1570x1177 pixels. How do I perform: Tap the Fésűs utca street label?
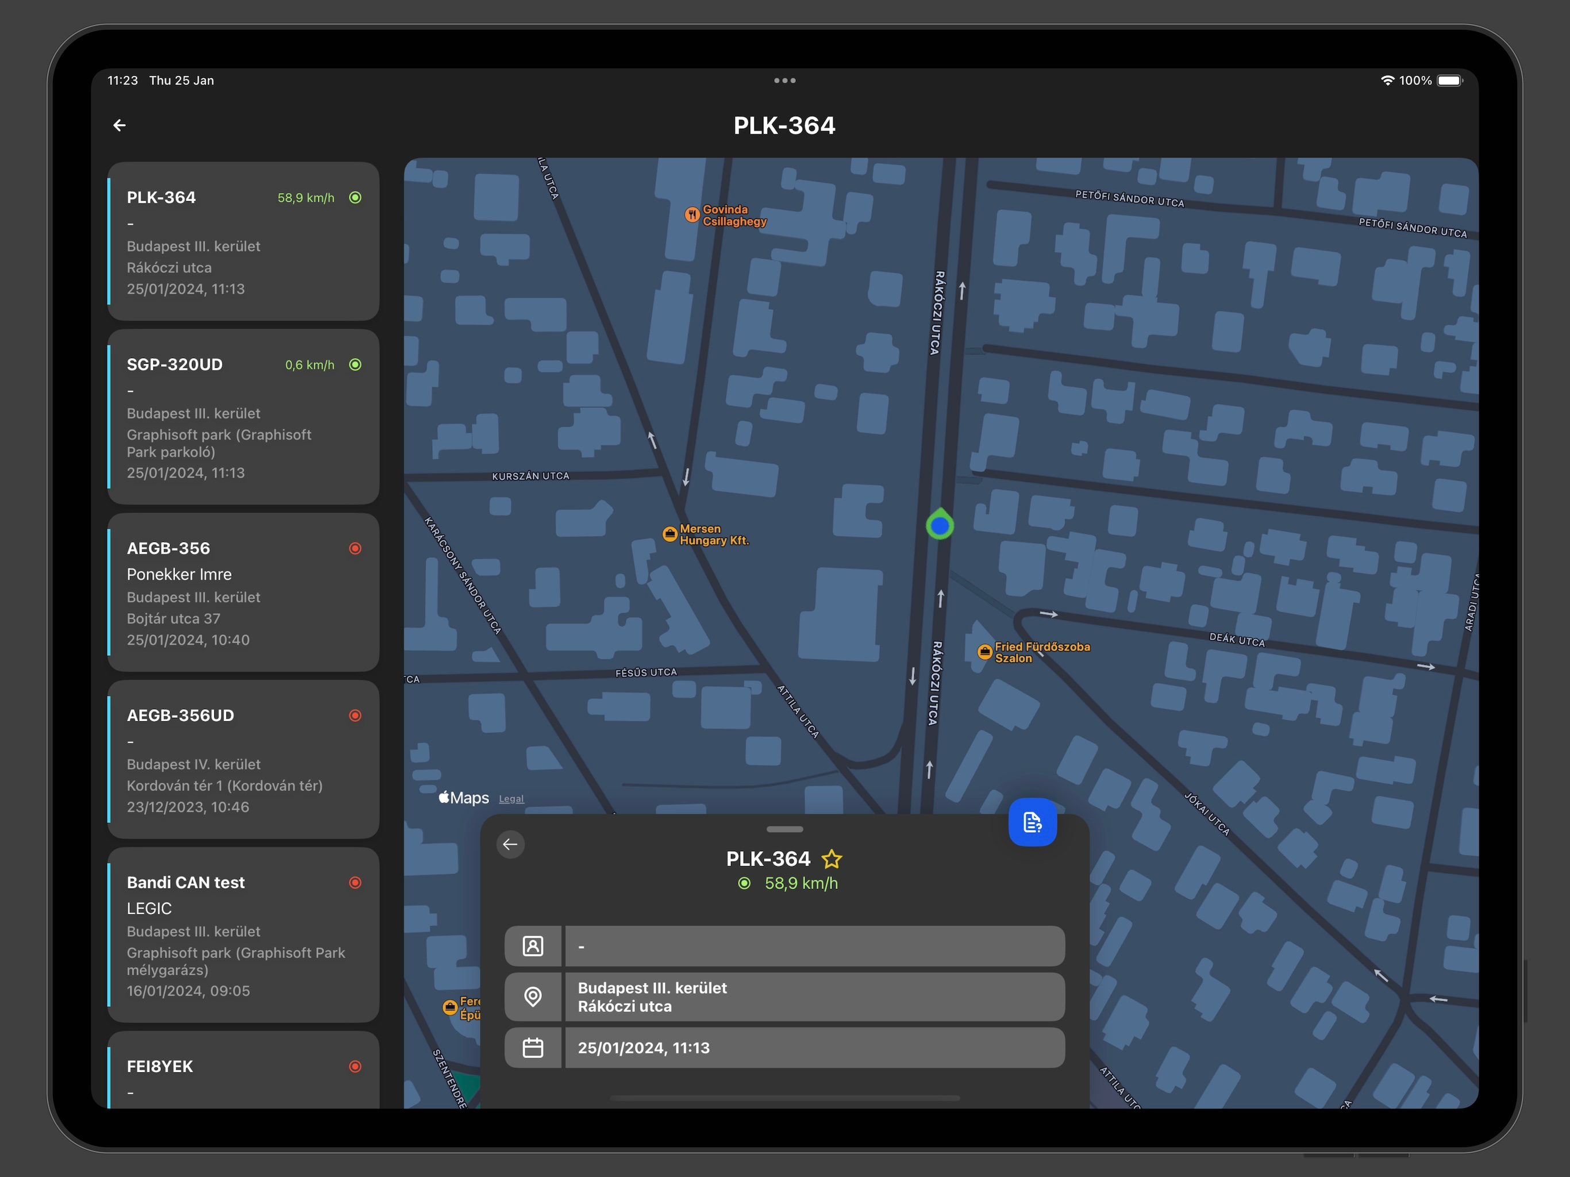646,672
